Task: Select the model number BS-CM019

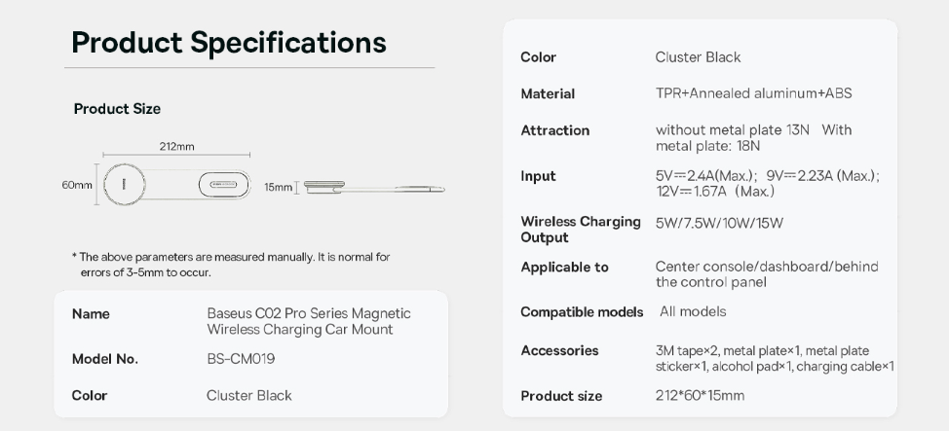Action: click(x=241, y=359)
